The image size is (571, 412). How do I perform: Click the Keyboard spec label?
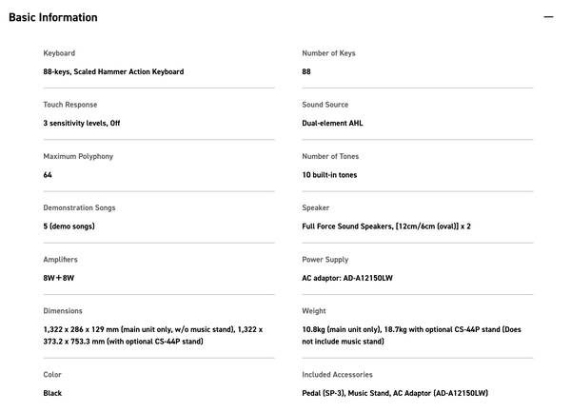pyautogui.click(x=59, y=53)
